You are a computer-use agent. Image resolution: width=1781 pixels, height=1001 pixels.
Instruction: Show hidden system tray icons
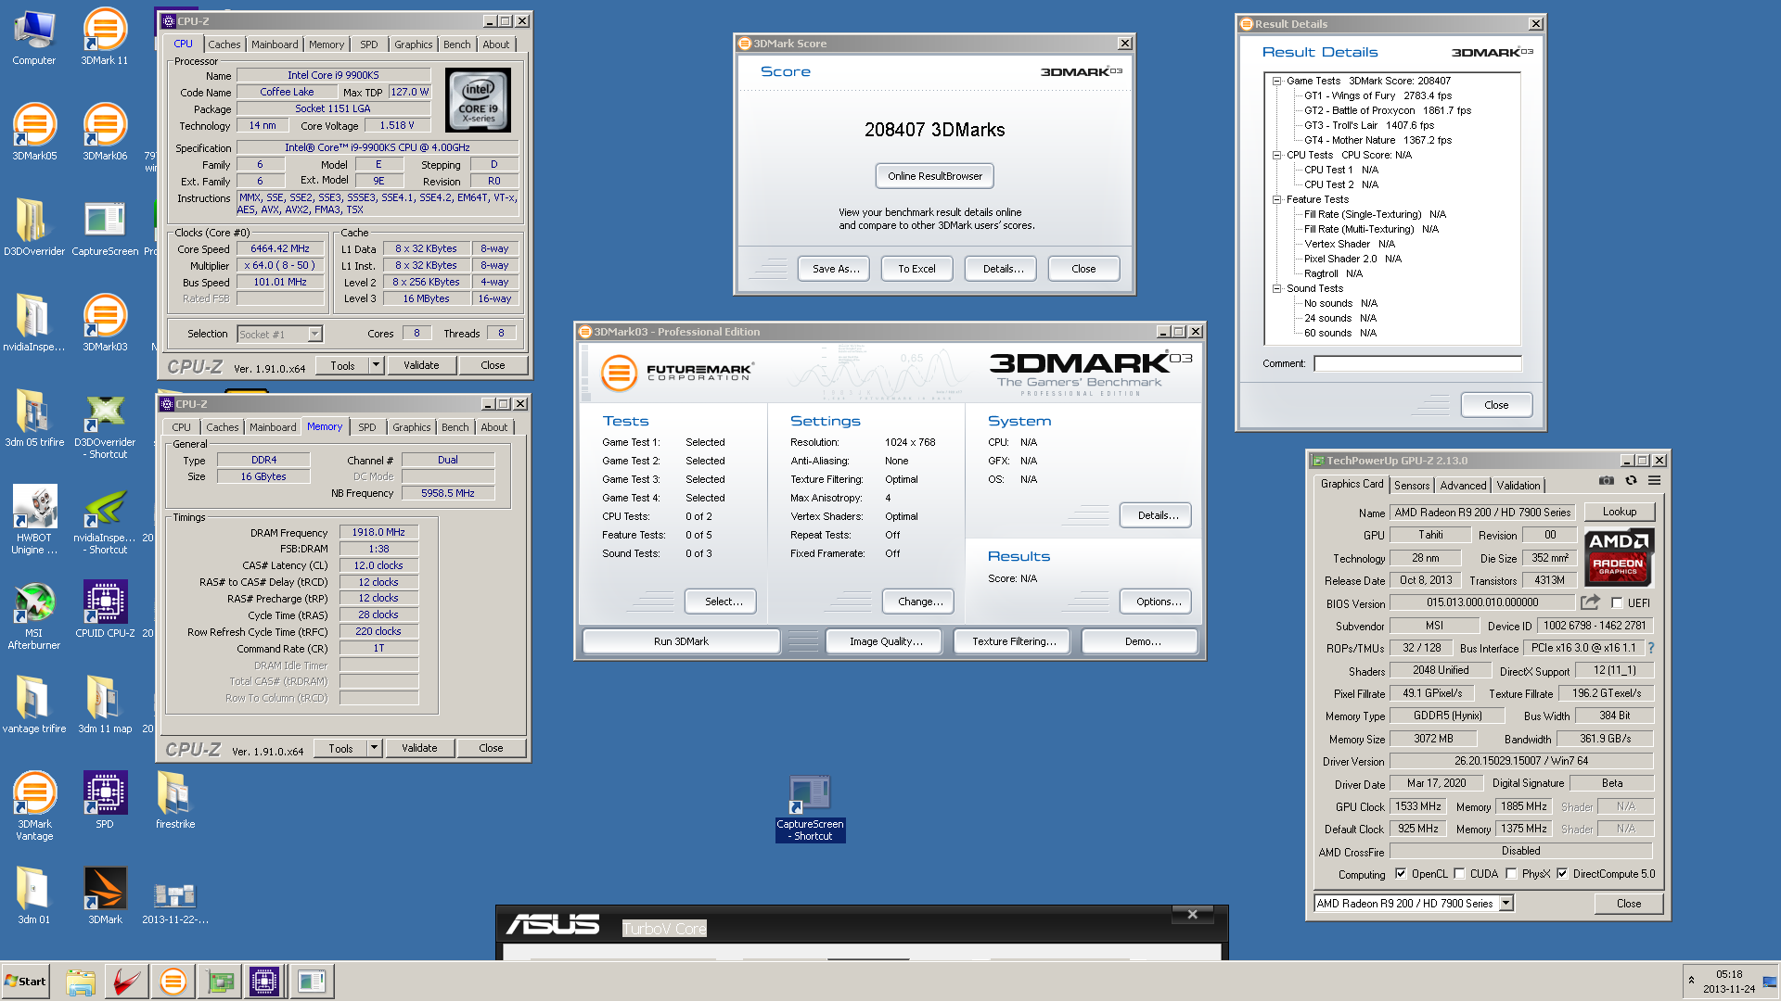[x=1691, y=981]
